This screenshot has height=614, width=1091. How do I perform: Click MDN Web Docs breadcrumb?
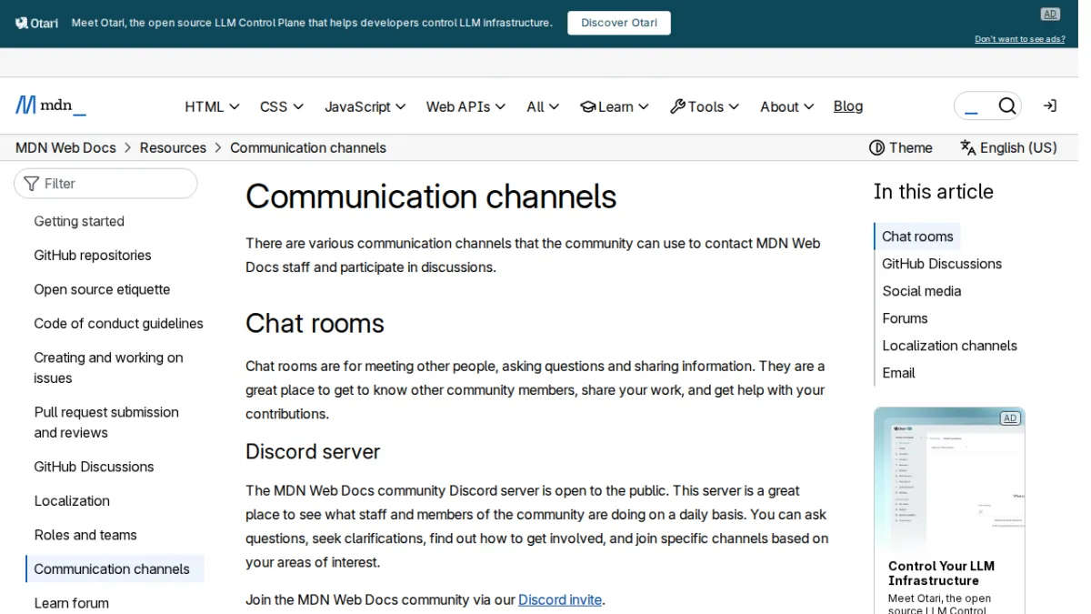click(x=65, y=147)
